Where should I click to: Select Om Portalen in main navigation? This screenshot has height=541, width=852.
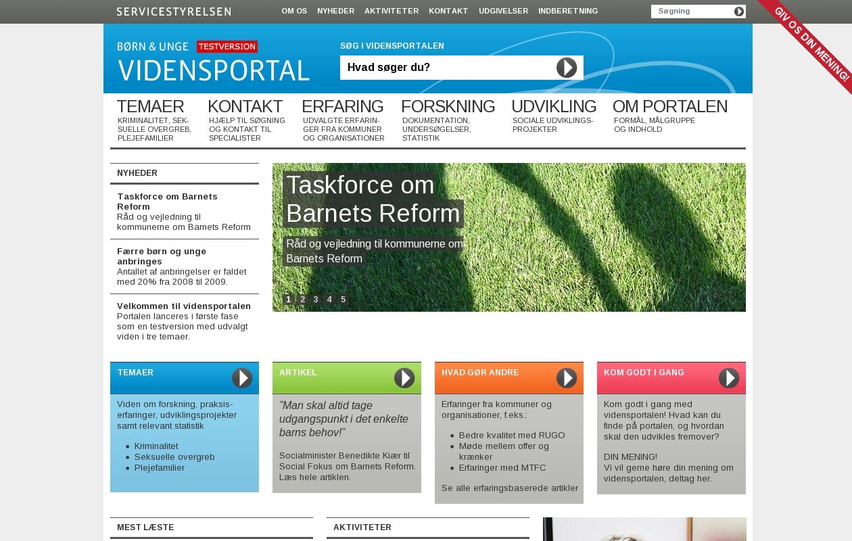(669, 107)
